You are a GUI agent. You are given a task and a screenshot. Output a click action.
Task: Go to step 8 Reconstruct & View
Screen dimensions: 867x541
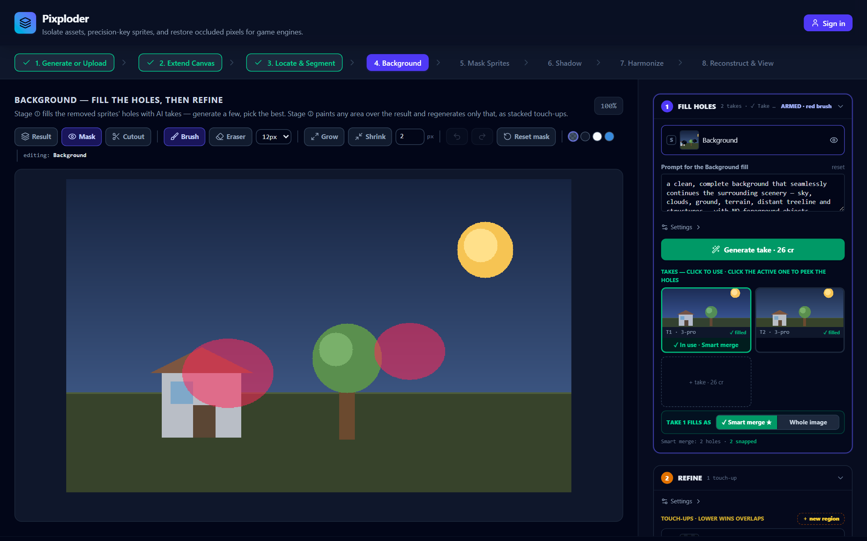click(x=738, y=63)
